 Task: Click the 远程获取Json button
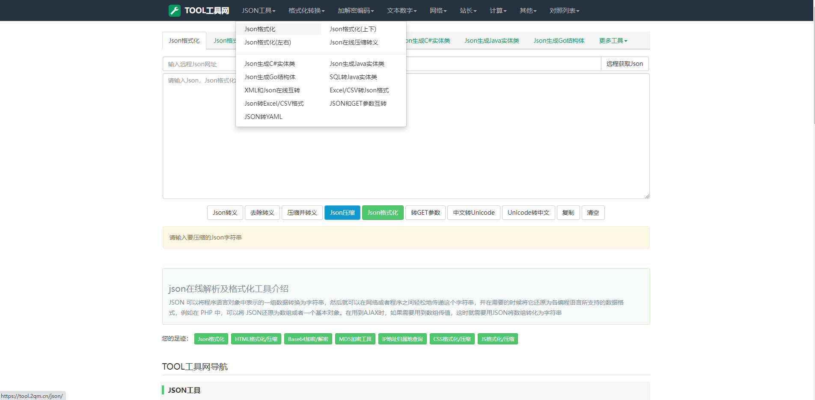coord(625,64)
